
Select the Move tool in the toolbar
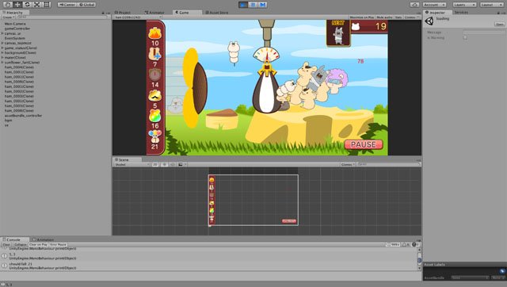17,5
